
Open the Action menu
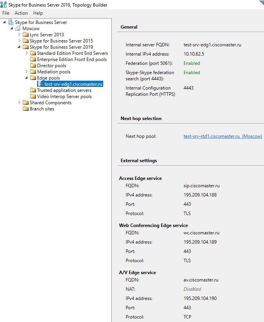(21, 13)
